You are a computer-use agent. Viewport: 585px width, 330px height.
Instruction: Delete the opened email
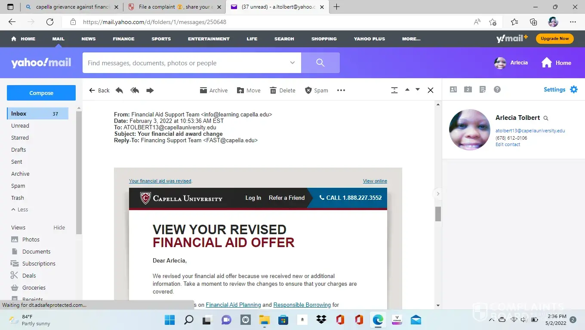coord(283,90)
